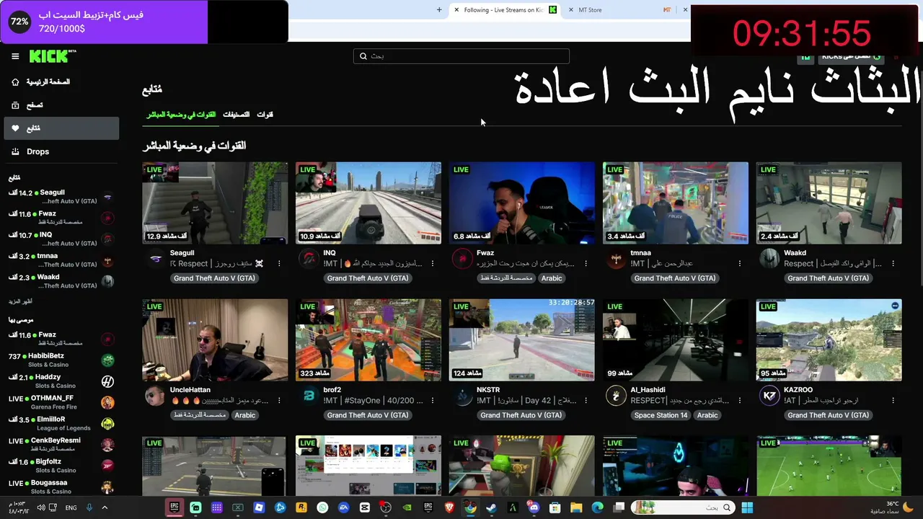Switch to the 'قنوات' tab
The width and height of the screenshot is (923, 519).
265,115
